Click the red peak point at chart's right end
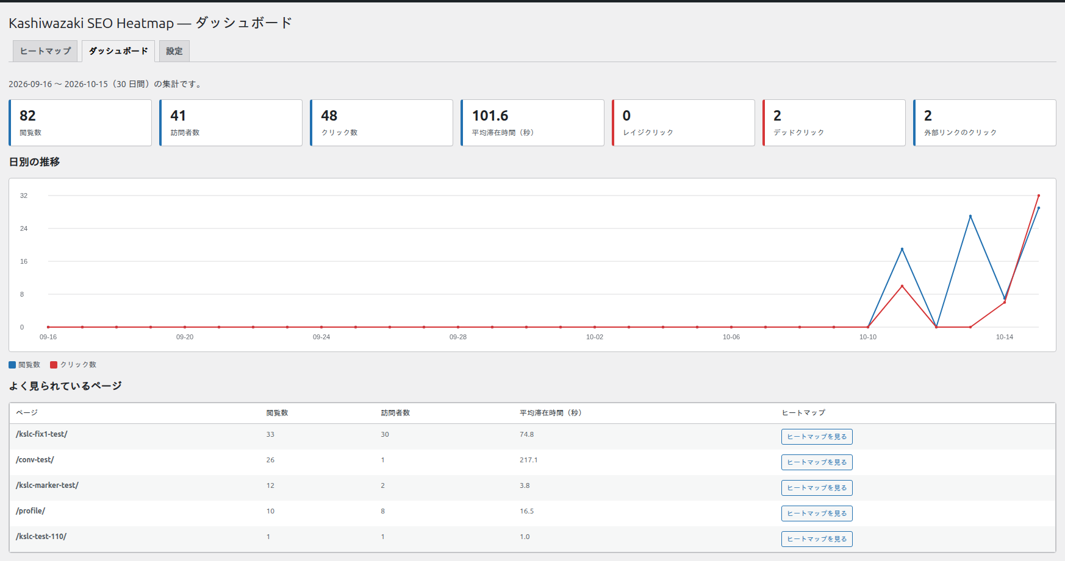This screenshot has width=1065, height=561. (1039, 196)
